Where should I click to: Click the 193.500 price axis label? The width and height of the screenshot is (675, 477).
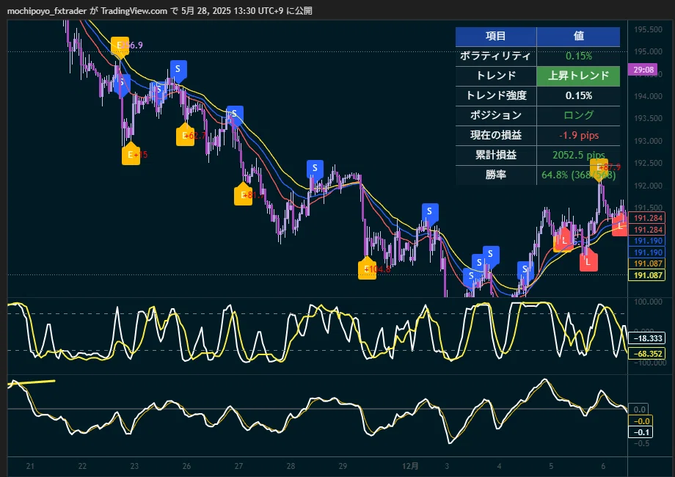(x=648, y=118)
